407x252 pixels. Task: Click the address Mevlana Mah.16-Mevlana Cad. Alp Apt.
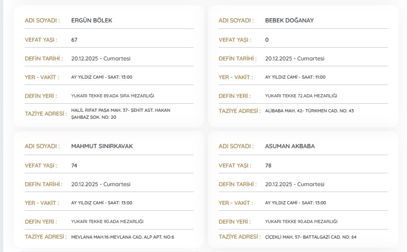point(122,237)
